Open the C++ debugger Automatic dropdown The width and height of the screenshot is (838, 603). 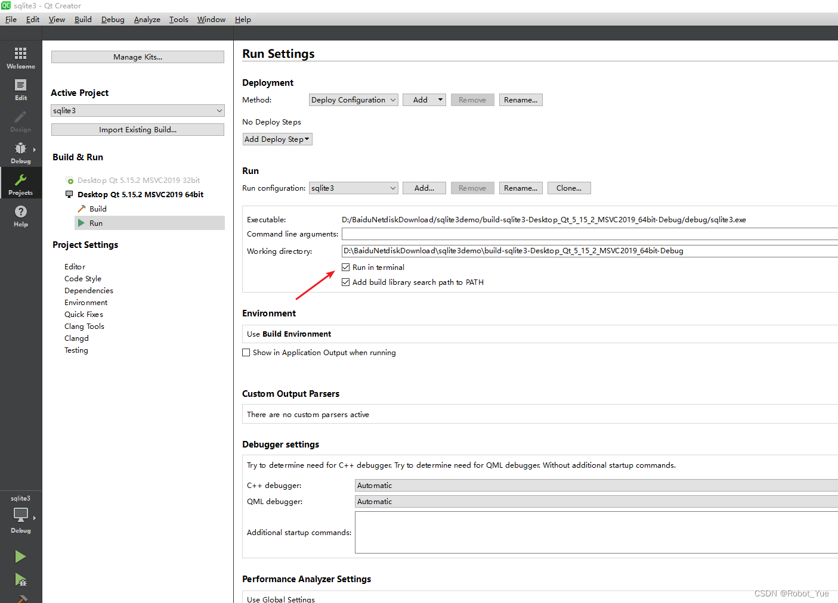tap(596, 485)
